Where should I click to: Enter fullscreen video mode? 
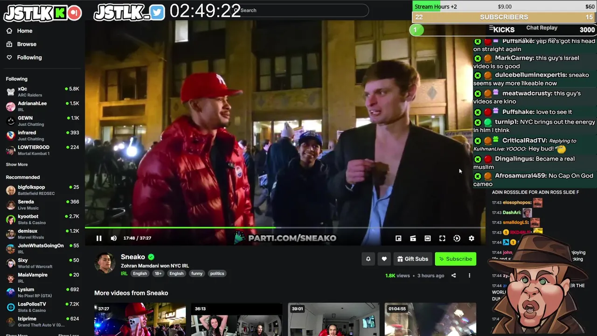[x=442, y=238]
